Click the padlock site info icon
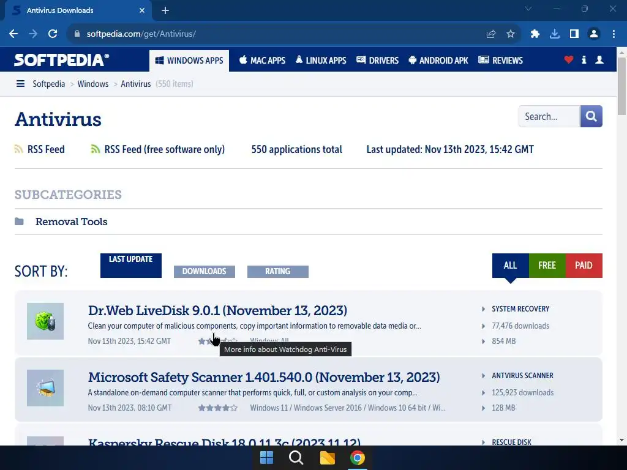 click(77, 34)
